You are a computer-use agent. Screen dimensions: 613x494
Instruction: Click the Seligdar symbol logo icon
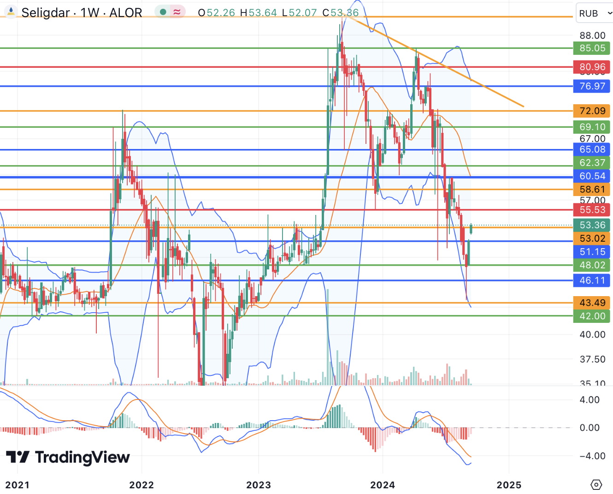10,12
